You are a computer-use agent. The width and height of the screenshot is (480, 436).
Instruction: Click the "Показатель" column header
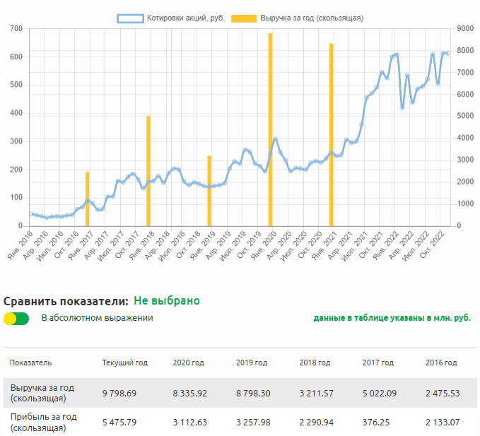30,363
